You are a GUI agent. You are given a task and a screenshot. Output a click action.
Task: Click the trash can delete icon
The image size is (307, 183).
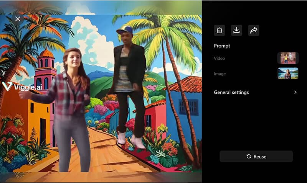coord(219,30)
